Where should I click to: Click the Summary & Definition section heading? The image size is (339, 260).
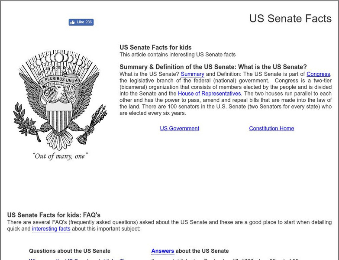pyautogui.click(x=213, y=67)
